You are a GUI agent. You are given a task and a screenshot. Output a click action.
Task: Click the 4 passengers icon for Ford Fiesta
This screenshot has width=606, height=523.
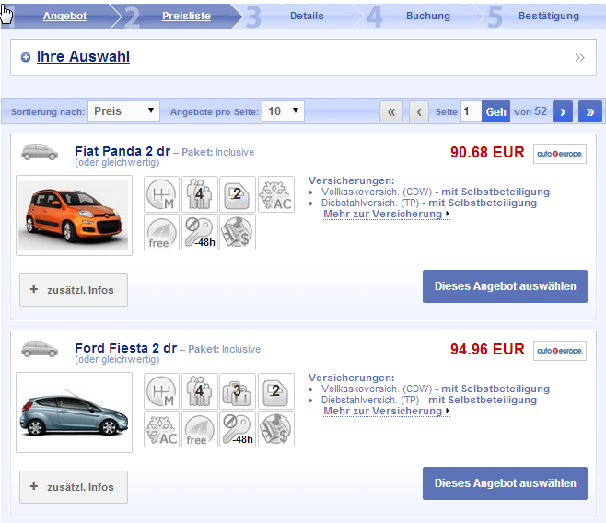pos(200,391)
